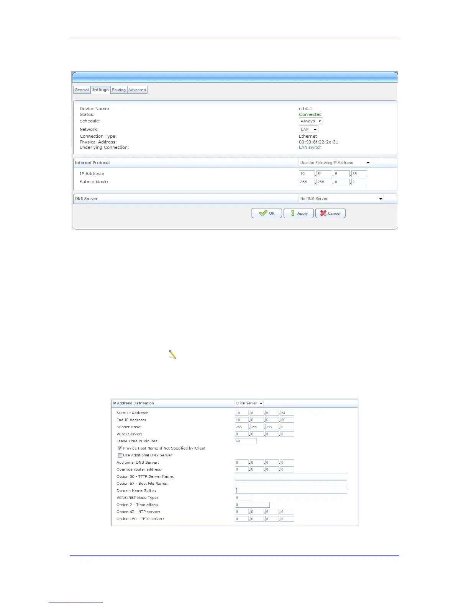The width and height of the screenshot is (469, 606).
Task: Confirm settings with the OK button
Action: 267,213
